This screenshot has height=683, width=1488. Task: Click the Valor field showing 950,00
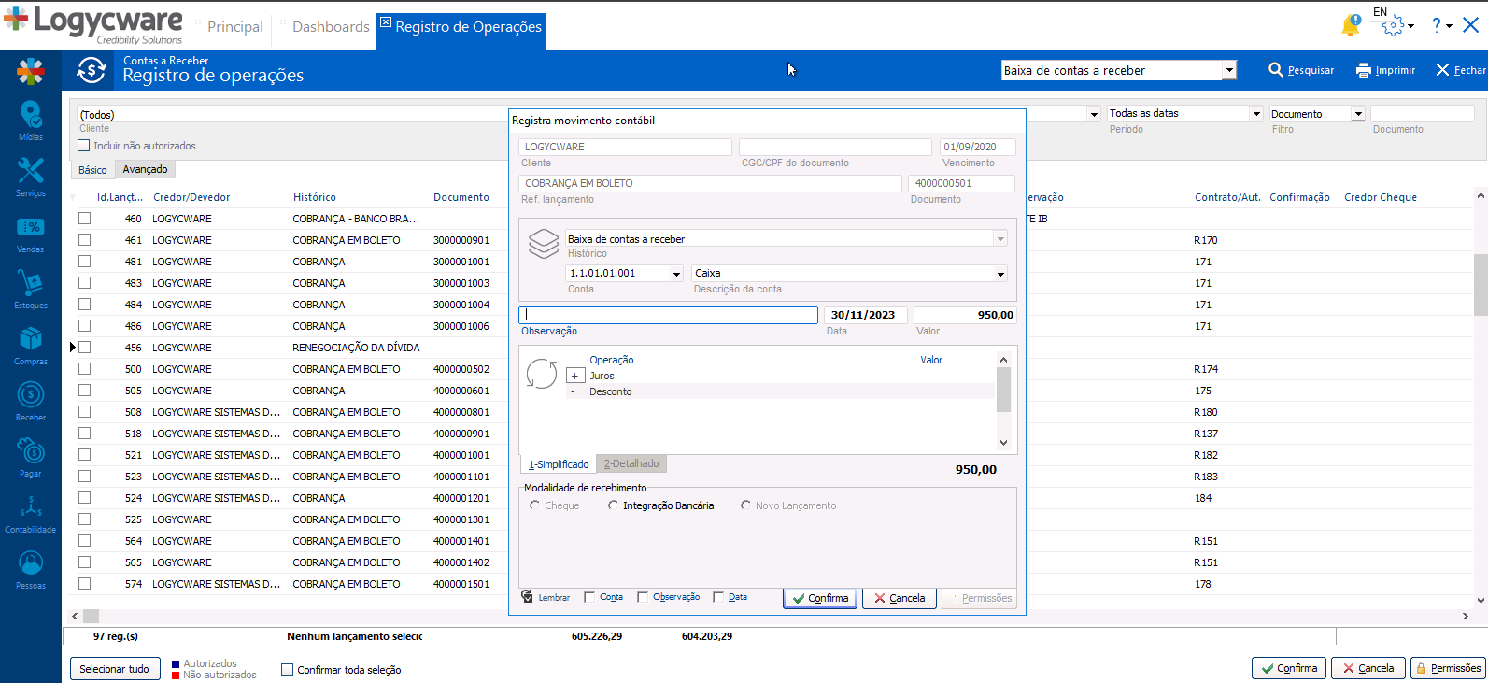coord(965,315)
